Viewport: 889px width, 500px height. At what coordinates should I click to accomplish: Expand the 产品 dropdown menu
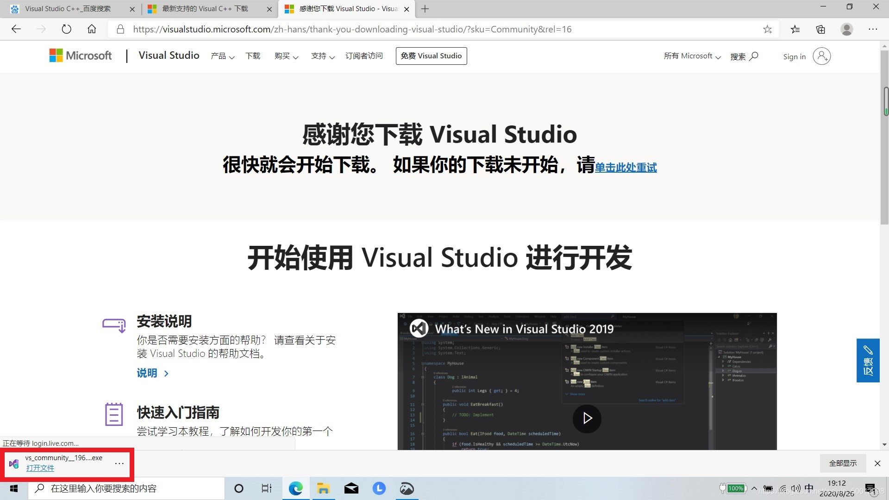click(x=223, y=56)
